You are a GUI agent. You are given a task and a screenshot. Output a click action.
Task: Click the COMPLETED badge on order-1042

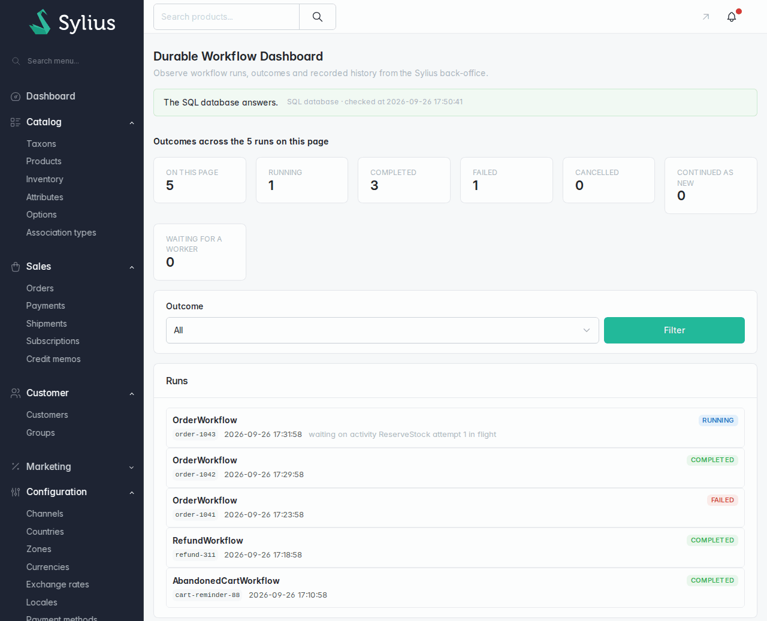(x=712, y=460)
